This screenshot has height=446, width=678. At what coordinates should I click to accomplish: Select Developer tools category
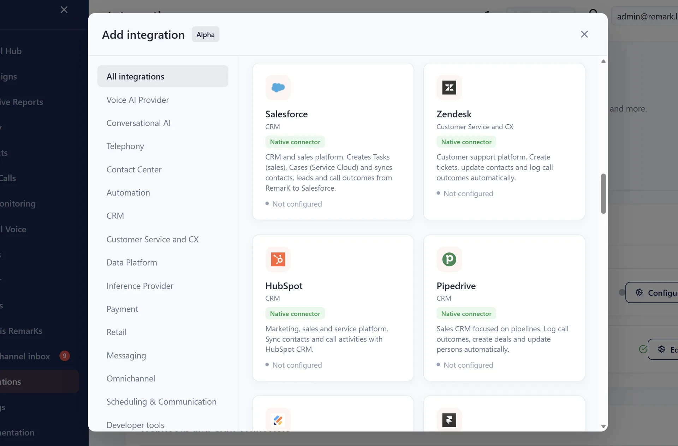point(135,425)
